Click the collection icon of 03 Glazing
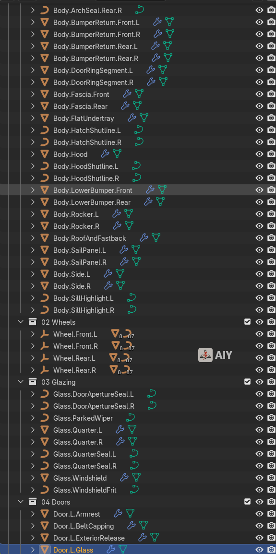Image resolution: width=276 pixels, height=554 pixels. [x=33, y=382]
